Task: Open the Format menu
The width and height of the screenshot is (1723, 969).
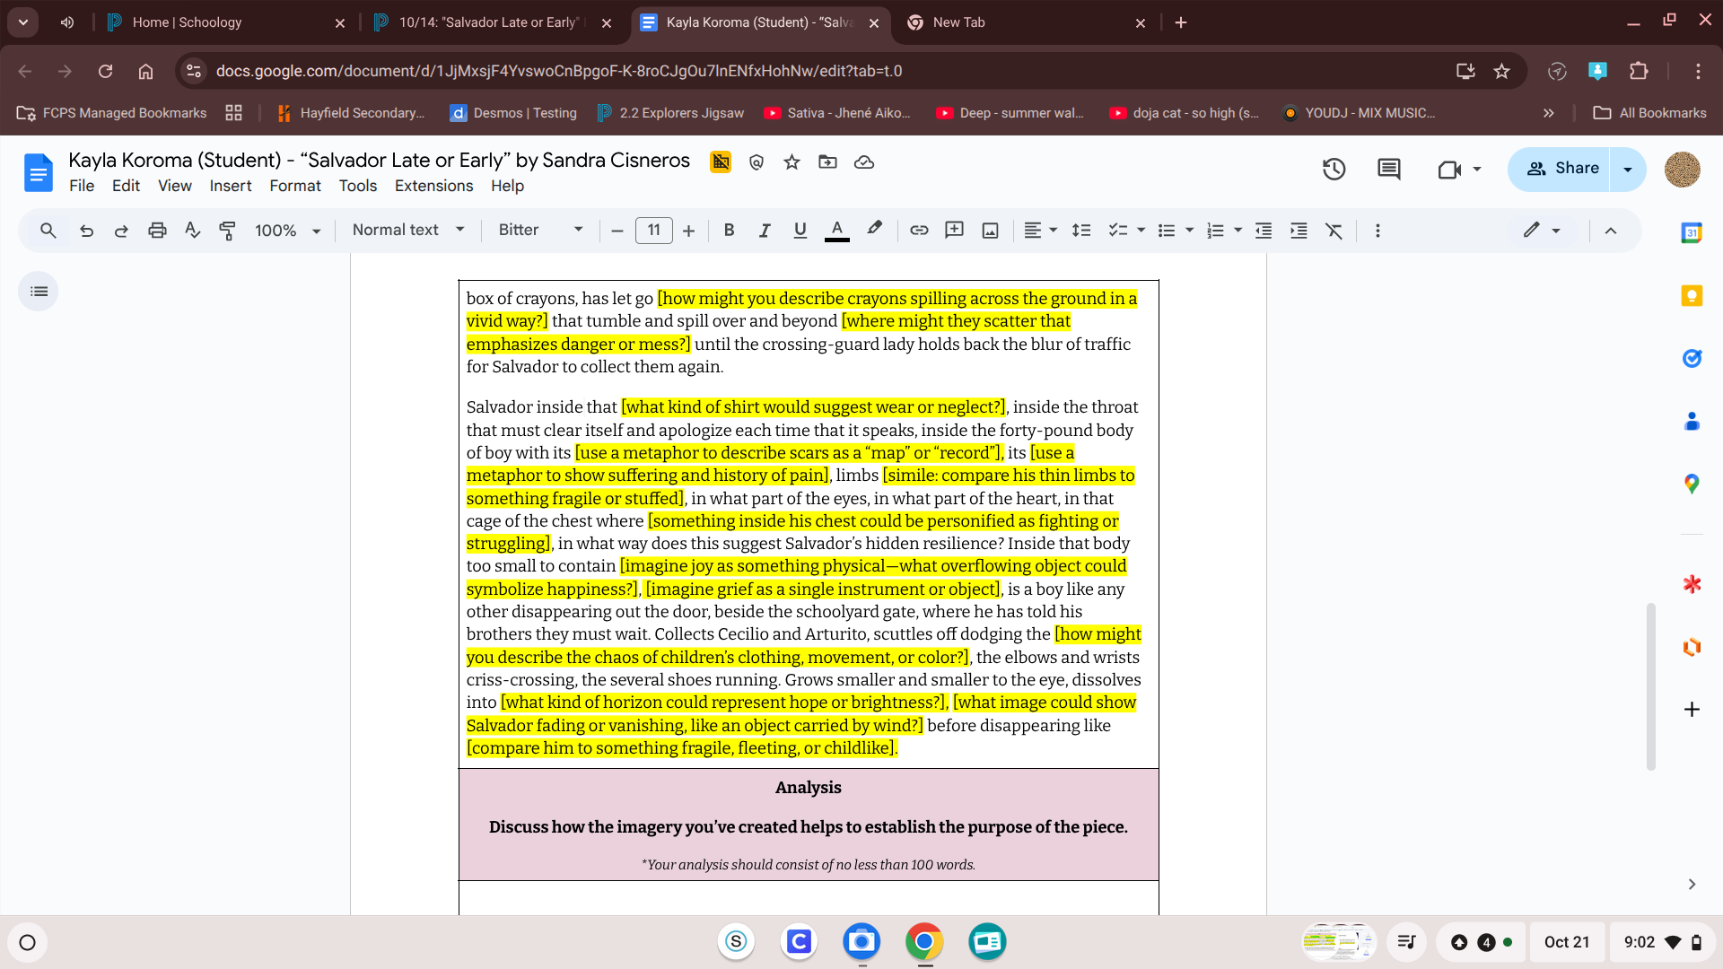Action: 295,186
